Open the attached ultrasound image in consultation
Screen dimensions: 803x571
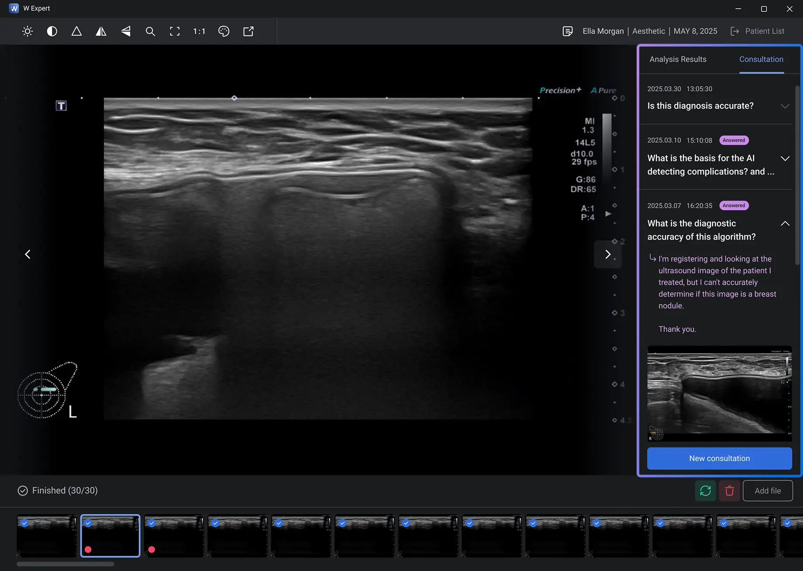pos(719,394)
